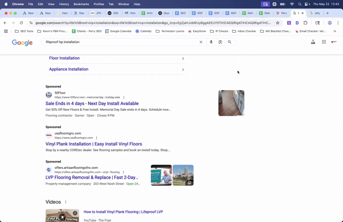The image size is (343, 222).
Task: Bookmark this page using the star icon
Action: point(277,23)
